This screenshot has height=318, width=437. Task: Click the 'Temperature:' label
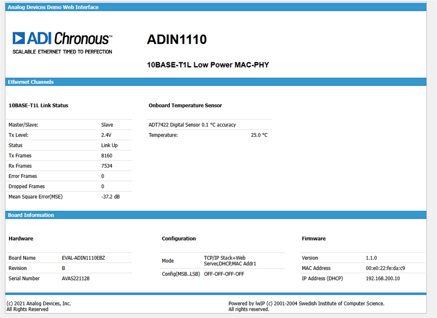click(163, 135)
